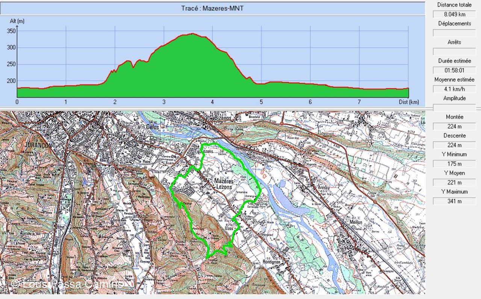Click the Rontignon label on the map
481x299 pixels.
tap(272, 262)
